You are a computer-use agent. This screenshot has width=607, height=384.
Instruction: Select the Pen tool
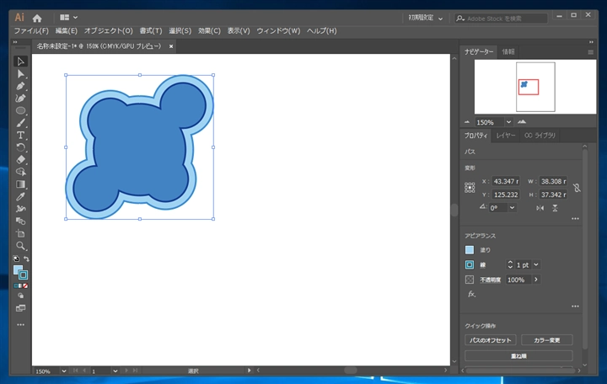20,86
